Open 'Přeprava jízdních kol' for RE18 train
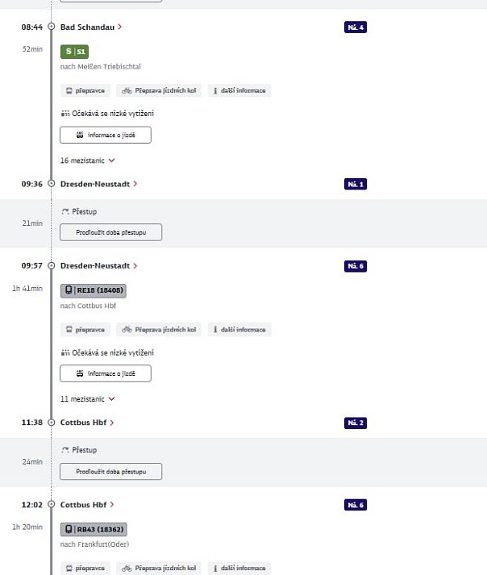This screenshot has height=575, width=487. tap(159, 330)
